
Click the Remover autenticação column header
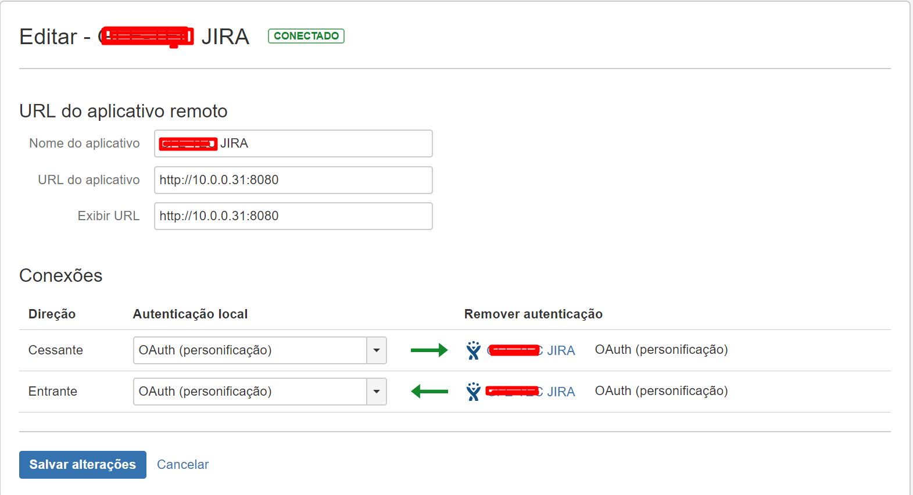(x=533, y=314)
